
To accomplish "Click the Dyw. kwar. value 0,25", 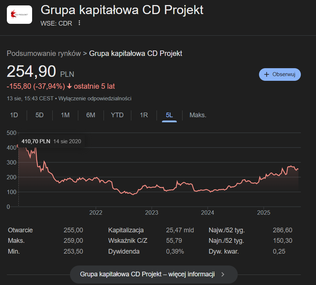I will 279,251.
